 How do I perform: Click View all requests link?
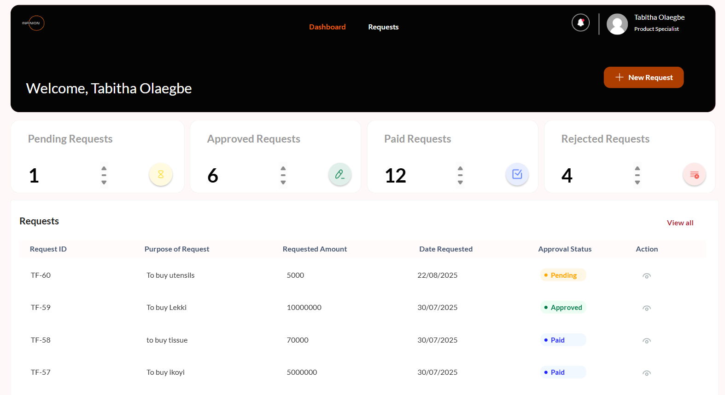click(x=680, y=223)
